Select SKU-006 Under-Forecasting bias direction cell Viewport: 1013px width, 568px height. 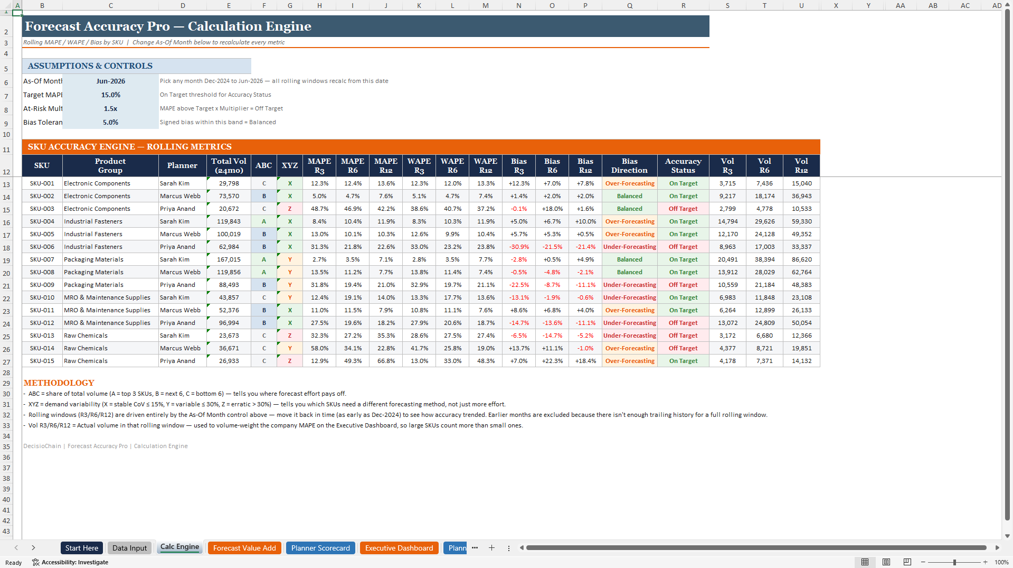[x=630, y=247]
